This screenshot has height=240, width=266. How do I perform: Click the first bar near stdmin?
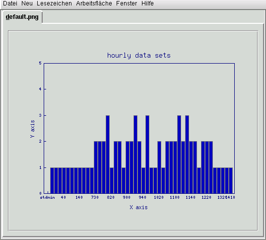pyautogui.click(x=52, y=180)
